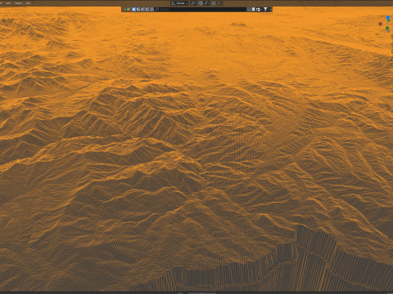
Task: Open the Object menu in the viewport header
Action: [18, 3]
